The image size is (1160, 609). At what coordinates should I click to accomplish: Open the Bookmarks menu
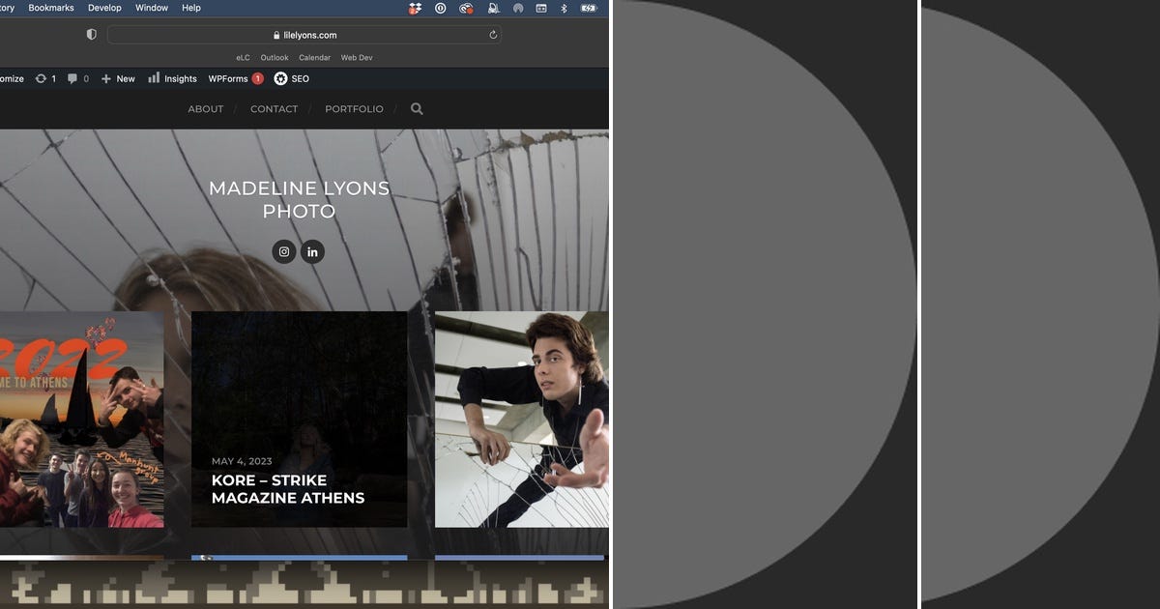50,8
